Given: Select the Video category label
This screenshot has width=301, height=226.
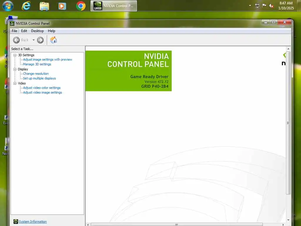Looking at the screenshot, I should [22, 83].
